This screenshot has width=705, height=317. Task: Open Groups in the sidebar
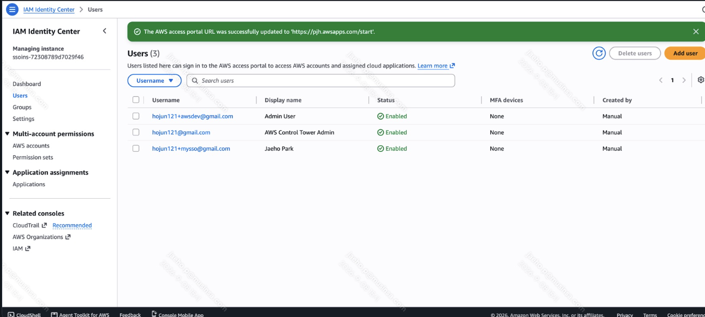pos(22,107)
